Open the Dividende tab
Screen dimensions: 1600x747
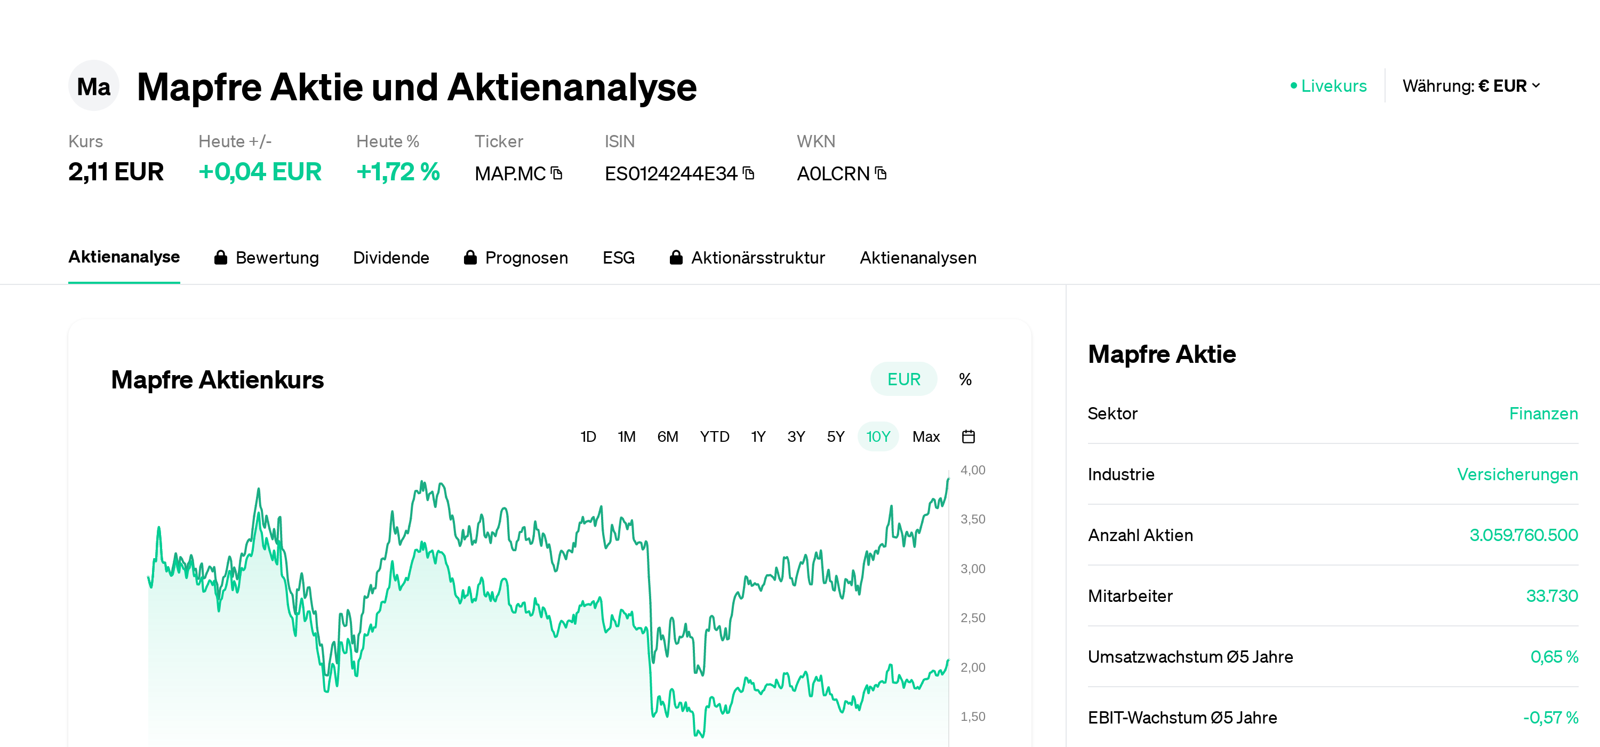click(x=391, y=258)
